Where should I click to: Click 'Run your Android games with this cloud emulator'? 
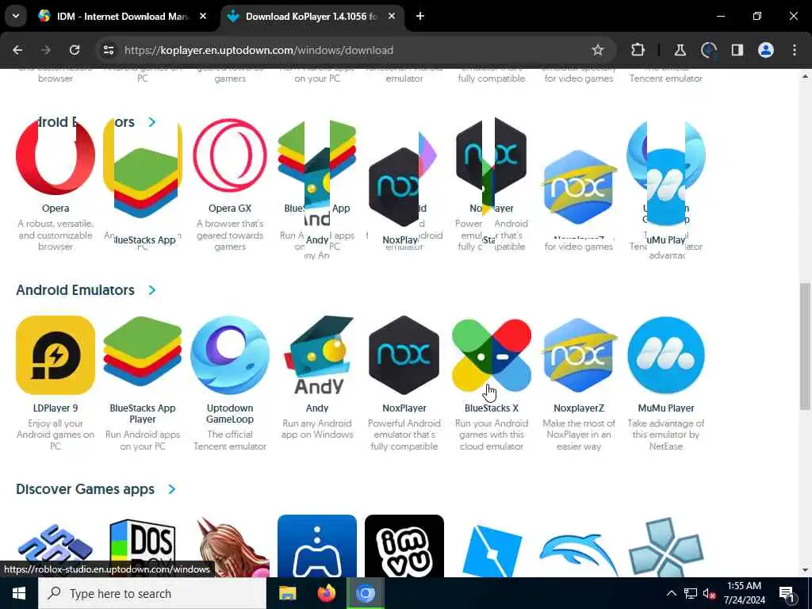[492, 435]
